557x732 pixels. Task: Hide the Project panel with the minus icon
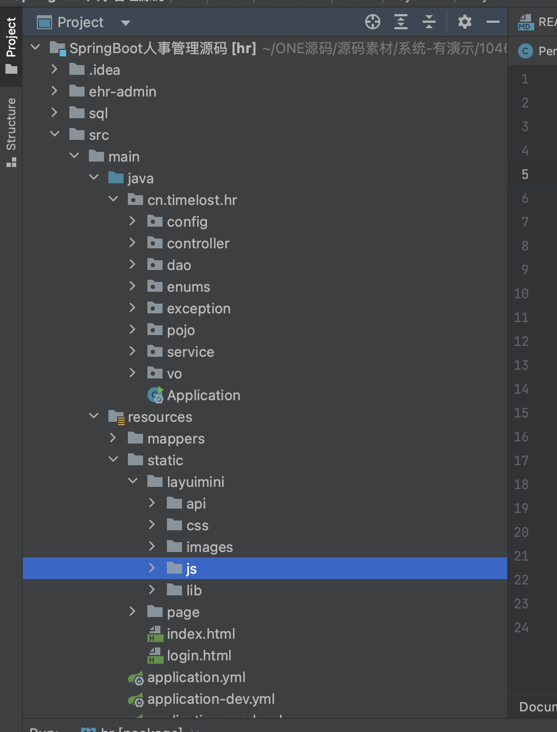493,22
